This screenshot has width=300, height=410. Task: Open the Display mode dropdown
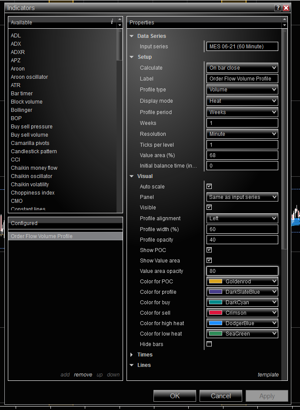click(x=242, y=101)
